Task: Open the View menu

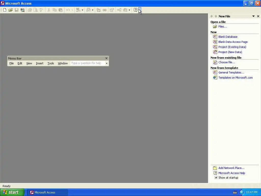Action: (29, 63)
